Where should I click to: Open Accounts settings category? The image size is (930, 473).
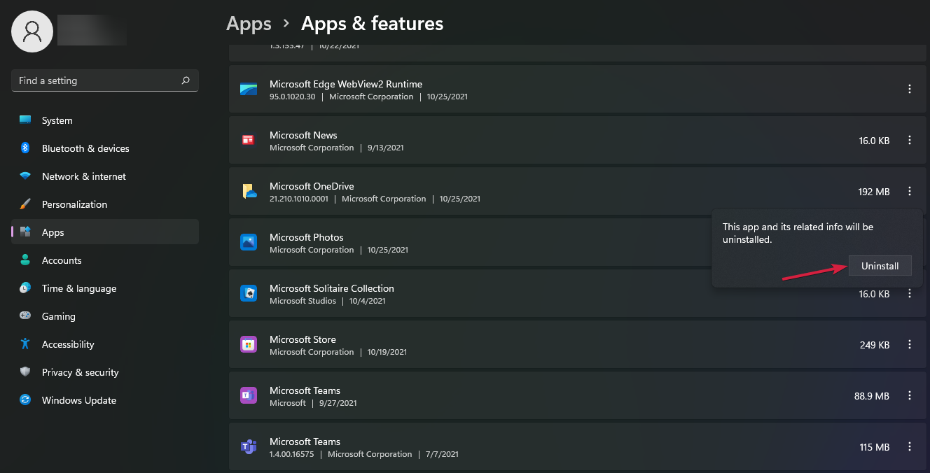coord(105,260)
